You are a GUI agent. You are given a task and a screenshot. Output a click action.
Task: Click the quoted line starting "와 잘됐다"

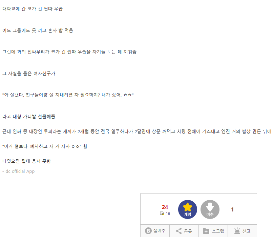click(x=68, y=95)
